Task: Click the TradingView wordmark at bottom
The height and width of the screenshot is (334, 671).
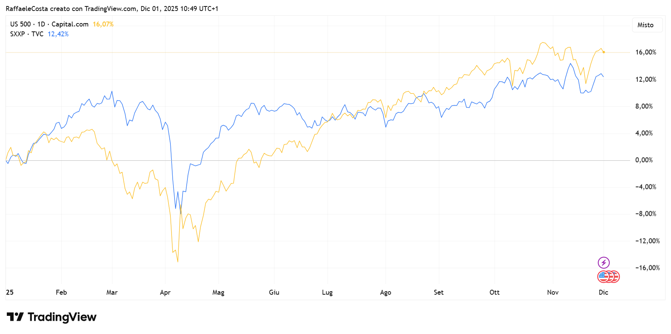Action: pos(62,317)
